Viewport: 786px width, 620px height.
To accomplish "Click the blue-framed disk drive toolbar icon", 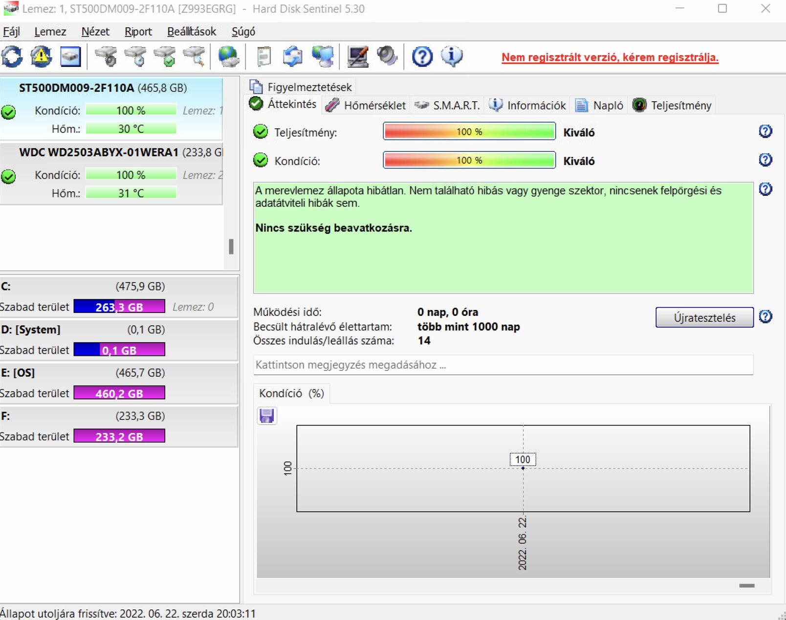I will (70, 57).
